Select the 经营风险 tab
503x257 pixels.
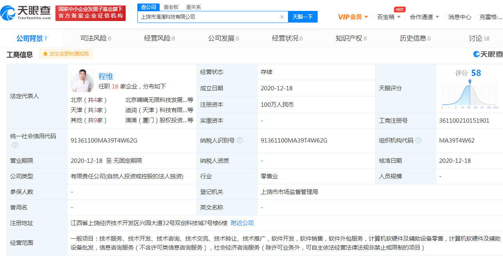[160, 38]
